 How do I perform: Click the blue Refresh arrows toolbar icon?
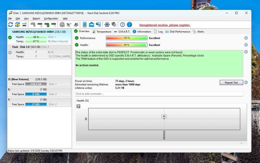(11, 24)
